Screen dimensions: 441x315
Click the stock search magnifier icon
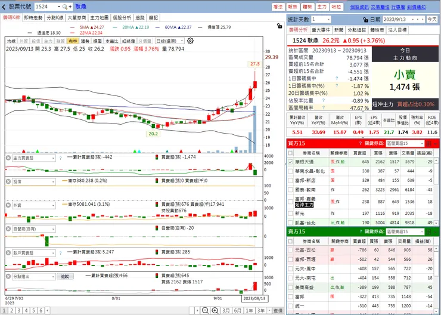coord(64,7)
